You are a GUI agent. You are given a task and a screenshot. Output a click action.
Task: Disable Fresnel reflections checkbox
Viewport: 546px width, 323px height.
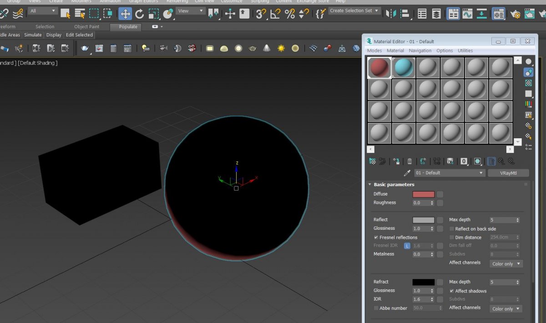[x=376, y=237]
